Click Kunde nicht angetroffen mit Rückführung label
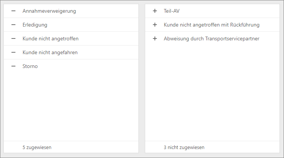284x158 pixels. (x=212, y=25)
